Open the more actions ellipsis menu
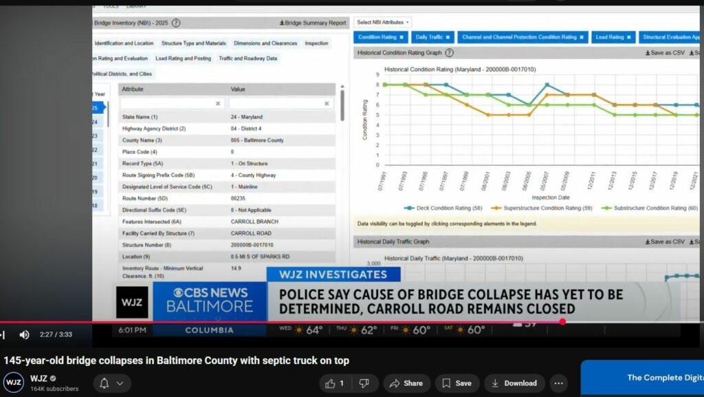This screenshot has height=397, width=704. pyautogui.click(x=558, y=383)
